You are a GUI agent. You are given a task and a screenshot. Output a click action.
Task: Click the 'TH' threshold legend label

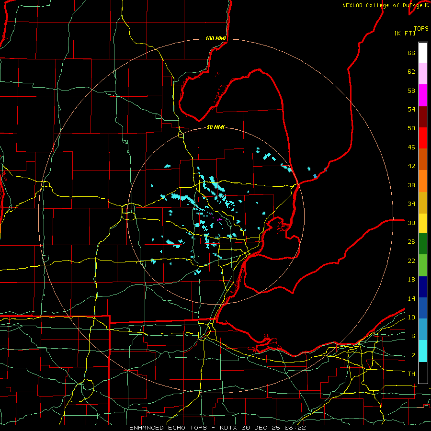coord(411,374)
